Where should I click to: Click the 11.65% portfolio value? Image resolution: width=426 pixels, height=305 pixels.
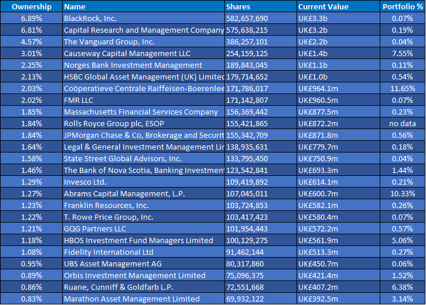pyautogui.click(x=403, y=88)
